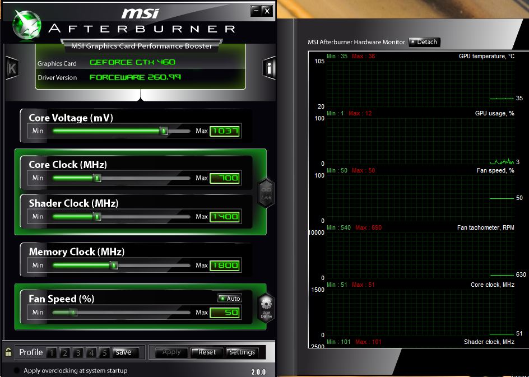Click the MSI Afterburner Hardware Monitor title
Screen dimensions: 529x377
pos(356,42)
